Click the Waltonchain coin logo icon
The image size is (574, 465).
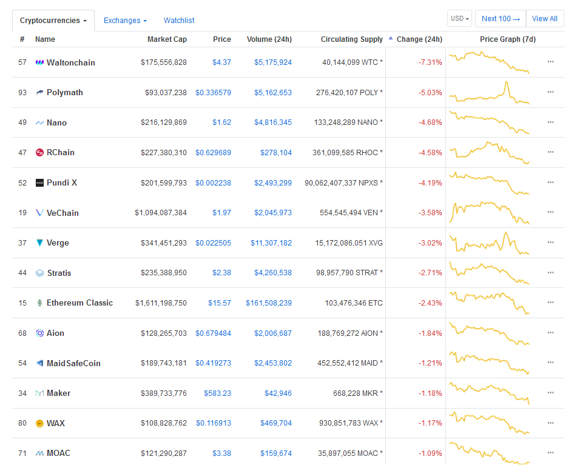[x=39, y=62]
